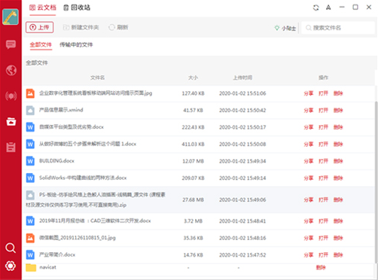
Task: Click the xmind file name
Action: pos(61,110)
